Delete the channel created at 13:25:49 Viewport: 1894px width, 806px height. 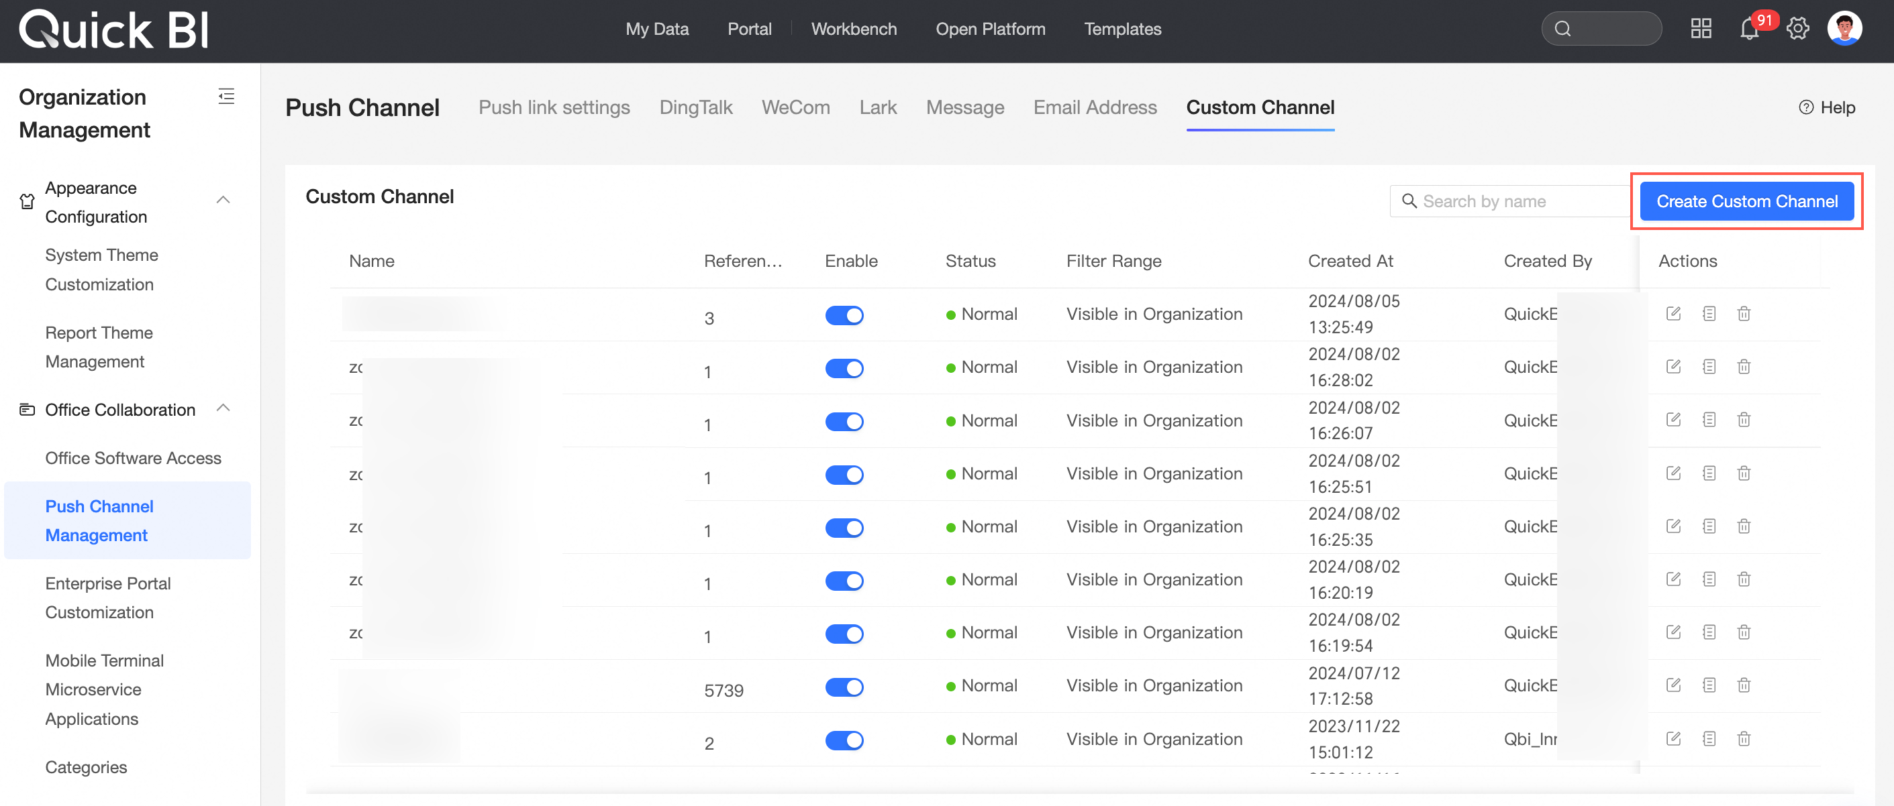tap(1743, 314)
